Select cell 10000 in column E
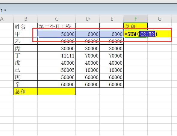 click(112, 70)
